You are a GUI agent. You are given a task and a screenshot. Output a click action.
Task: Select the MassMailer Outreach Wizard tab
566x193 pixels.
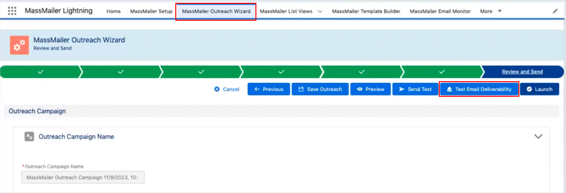point(216,11)
